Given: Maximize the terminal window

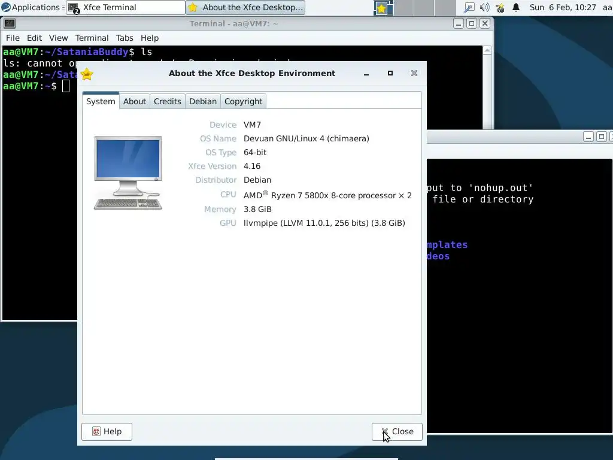Looking at the screenshot, I should point(472,23).
